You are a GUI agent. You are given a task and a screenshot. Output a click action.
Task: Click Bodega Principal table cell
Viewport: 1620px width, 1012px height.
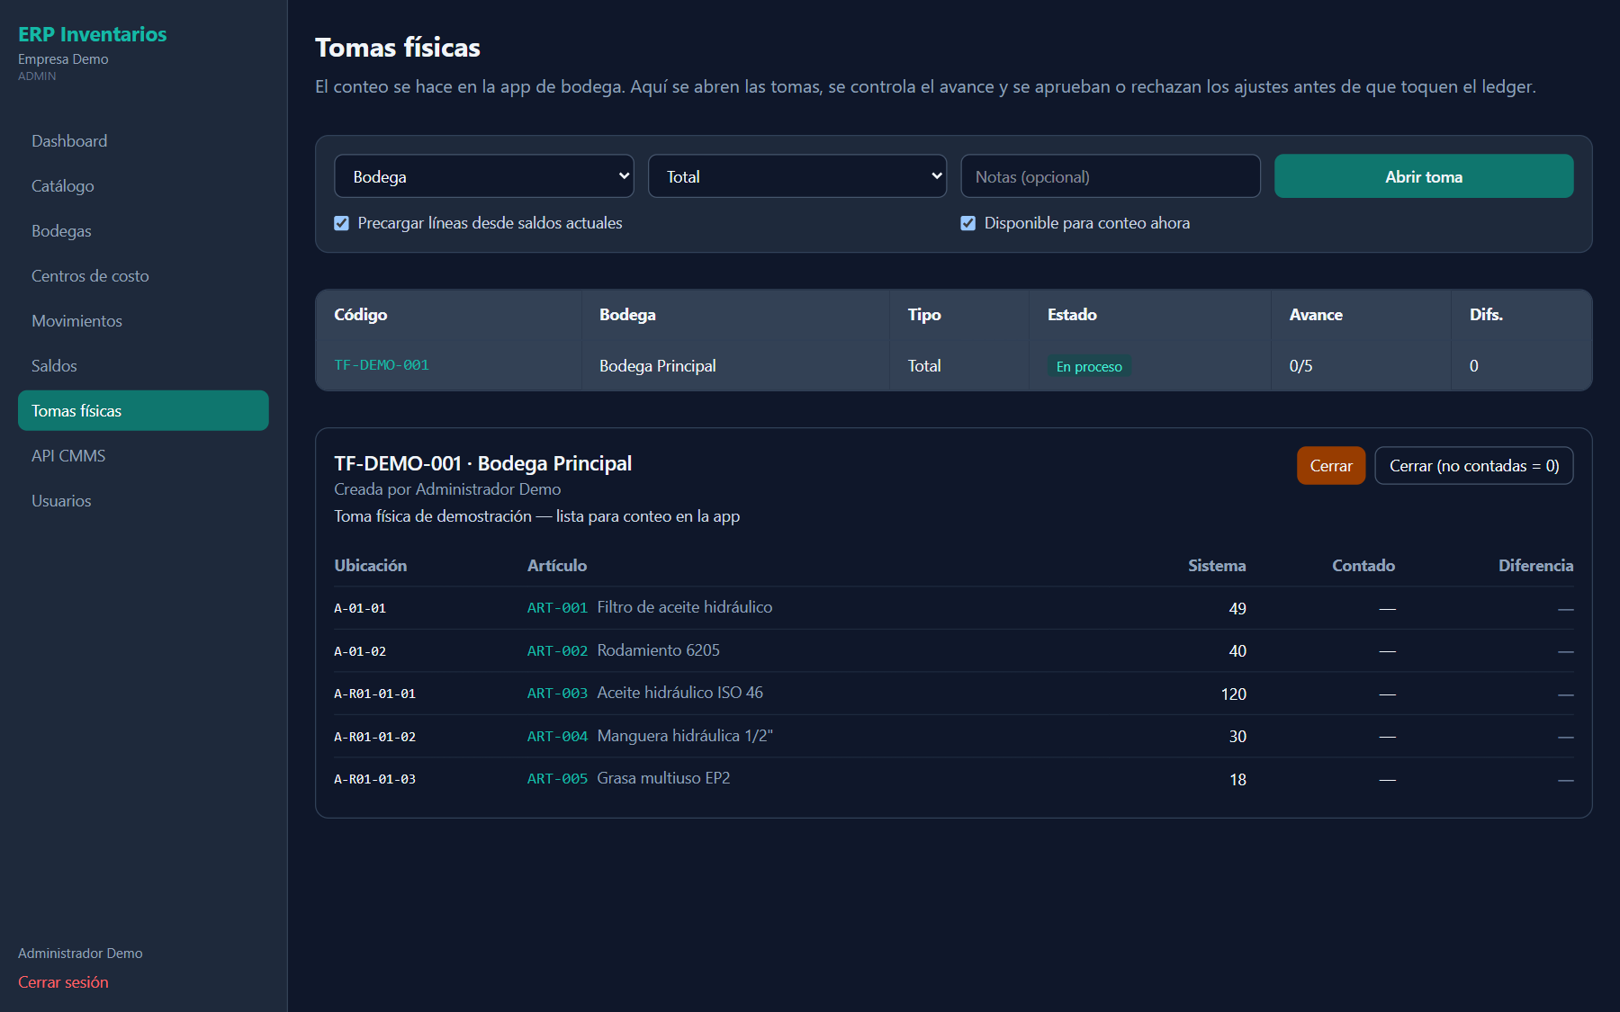[x=658, y=366]
